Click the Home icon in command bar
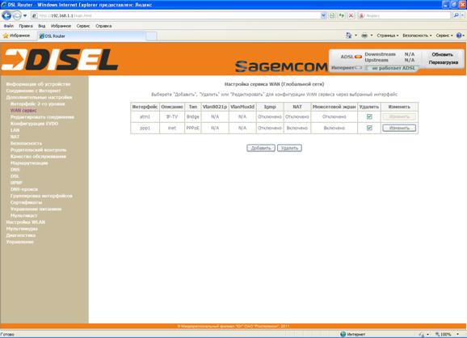 coord(348,36)
